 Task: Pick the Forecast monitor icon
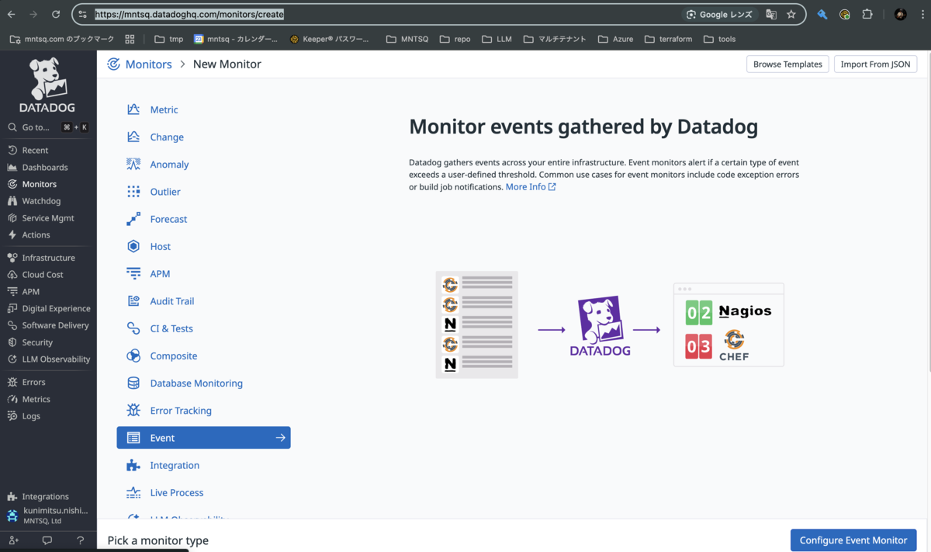[133, 219]
